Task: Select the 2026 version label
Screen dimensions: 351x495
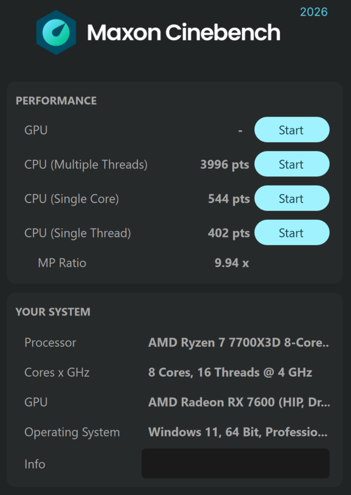Action: 314,12
